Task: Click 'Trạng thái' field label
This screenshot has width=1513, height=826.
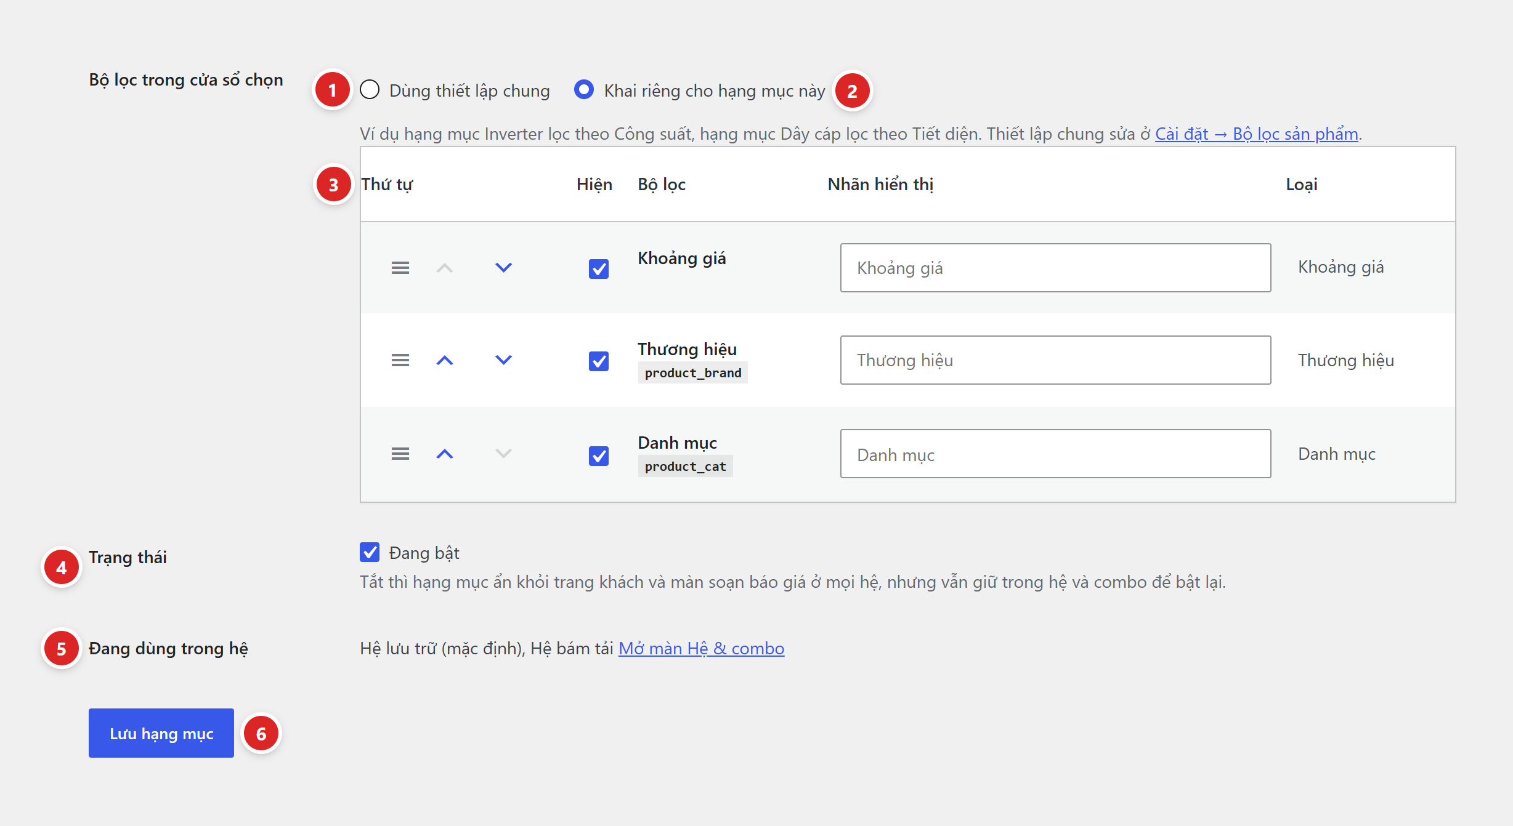Action: click(128, 557)
